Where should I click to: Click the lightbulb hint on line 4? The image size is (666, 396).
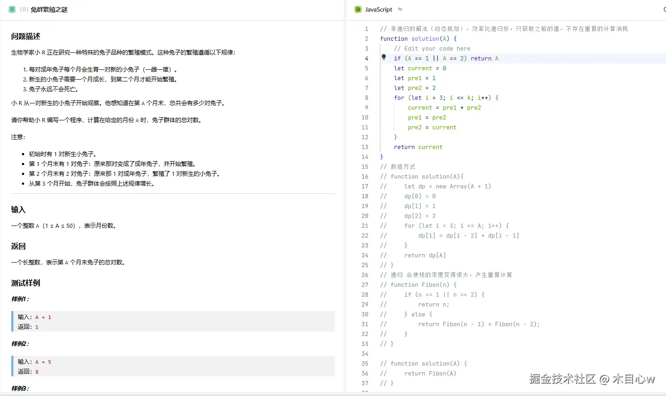click(384, 57)
